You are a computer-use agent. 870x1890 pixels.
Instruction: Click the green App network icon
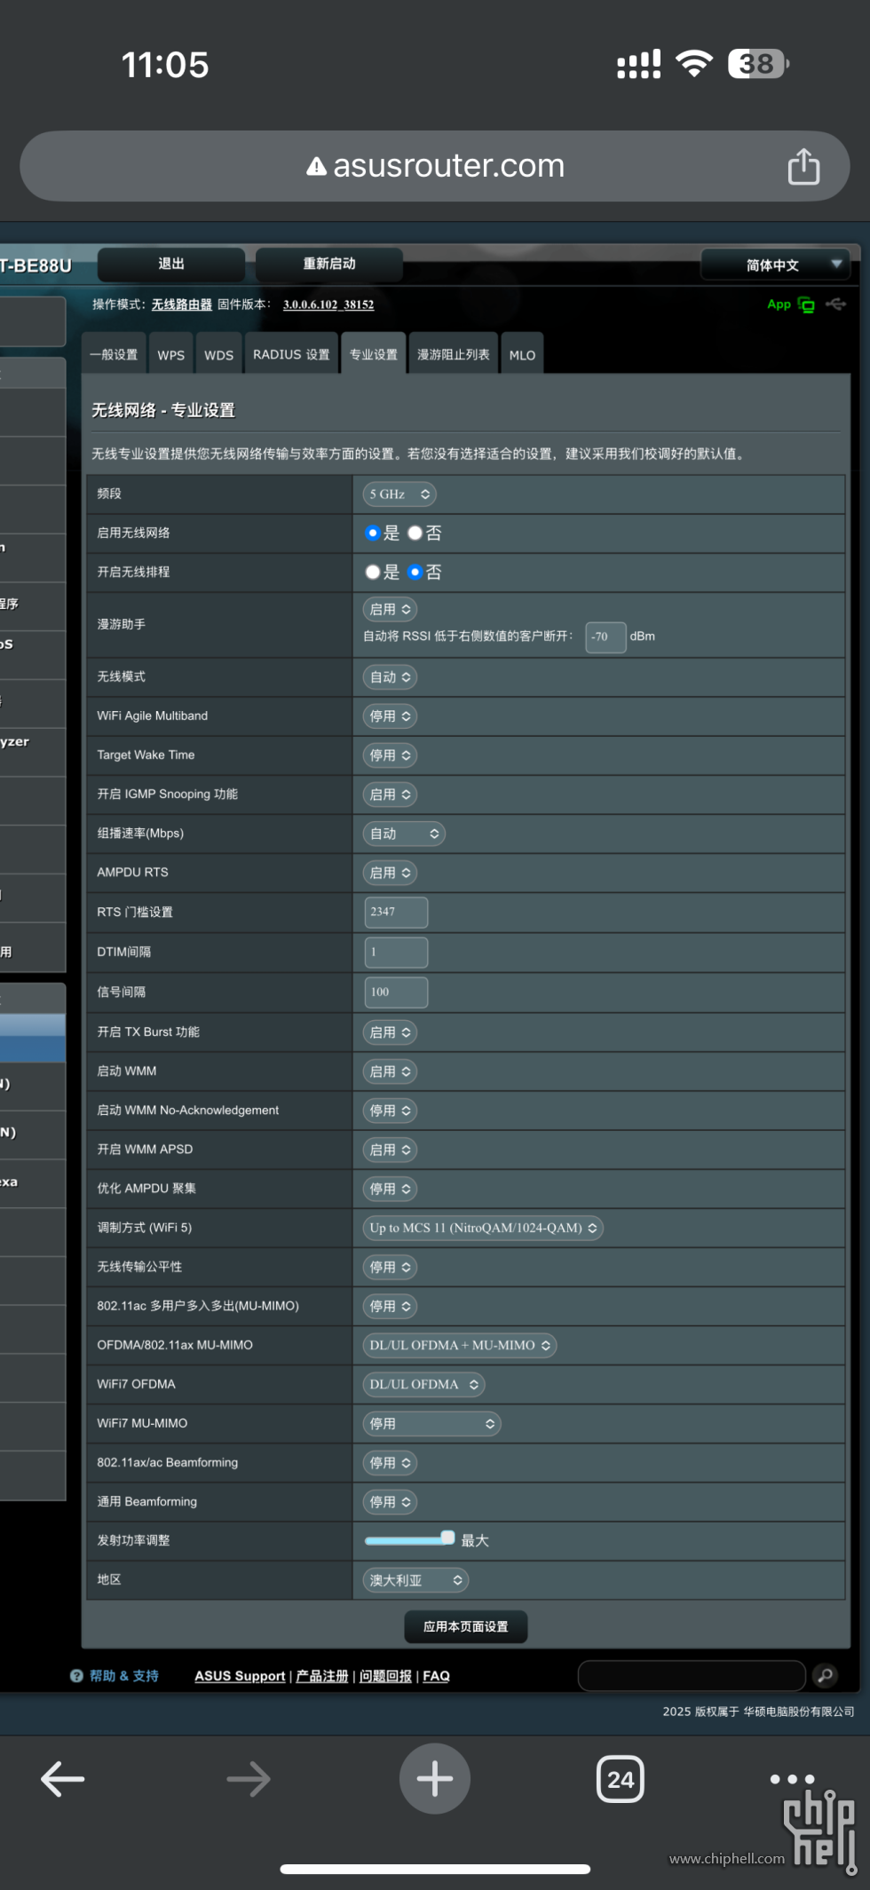coord(806,304)
